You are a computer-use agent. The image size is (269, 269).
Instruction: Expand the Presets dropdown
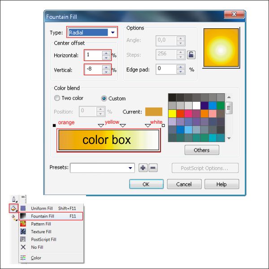coord(130,168)
